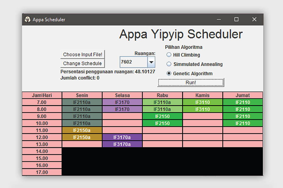Maximize the Appa Scheduler window
The width and height of the screenshot is (283, 188).
[236, 19]
